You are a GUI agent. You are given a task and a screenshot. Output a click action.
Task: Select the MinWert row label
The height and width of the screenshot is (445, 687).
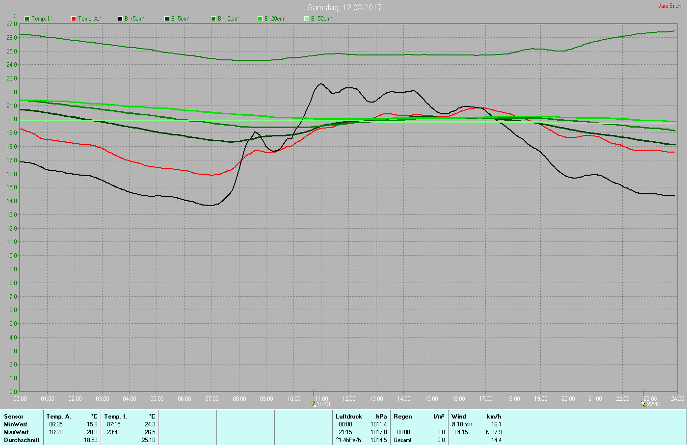16,424
